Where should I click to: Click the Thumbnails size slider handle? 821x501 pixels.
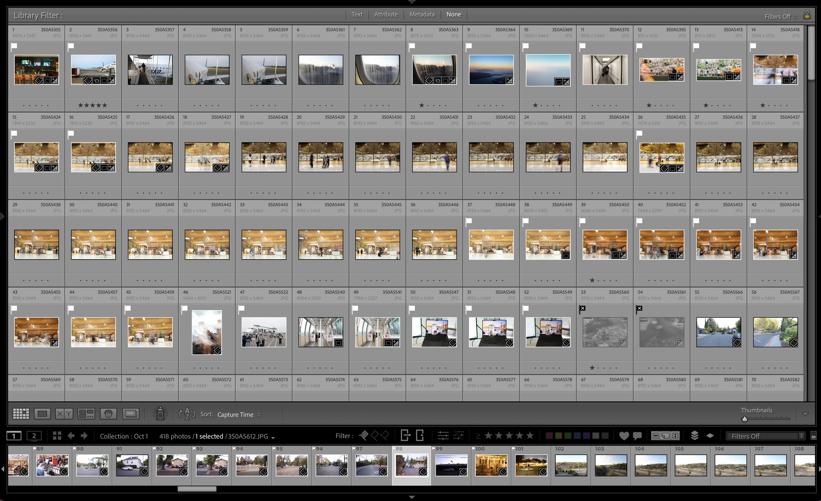(x=744, y=419)
